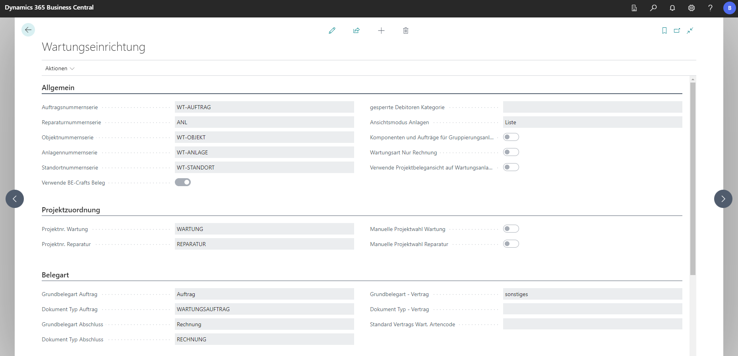The height and width of the screenshot is (356, 738).
Task: Collapse the page with shrink icon
Action: point(690,31)
